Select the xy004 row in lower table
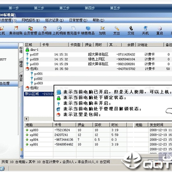This screenshot has height=172, width=172. [x=78, y=140]
